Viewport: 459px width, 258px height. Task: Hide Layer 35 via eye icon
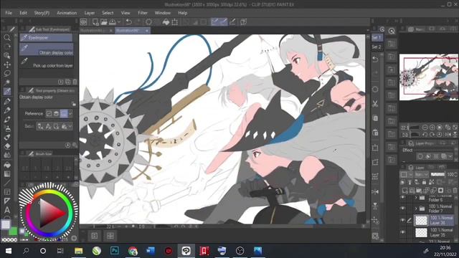(403, 232)
